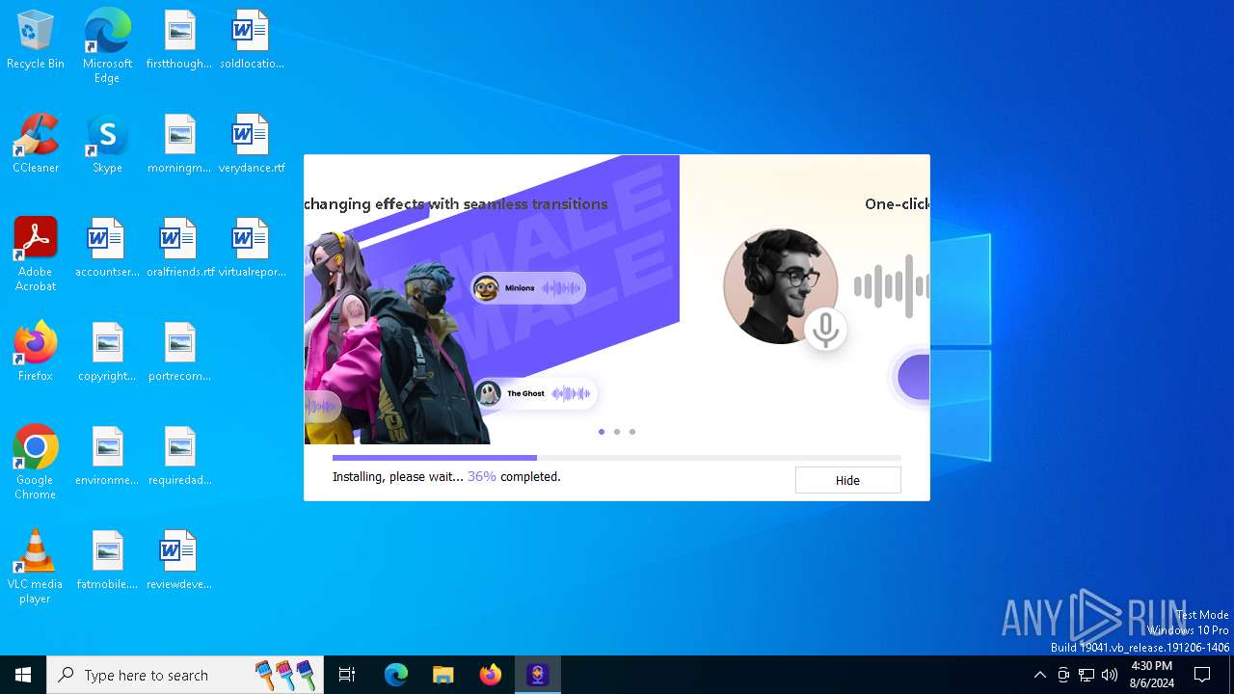The height and width of the screenshot is (694, 1234).
Task: Click the Hide button in installer
Action: [x=847, y=480]
